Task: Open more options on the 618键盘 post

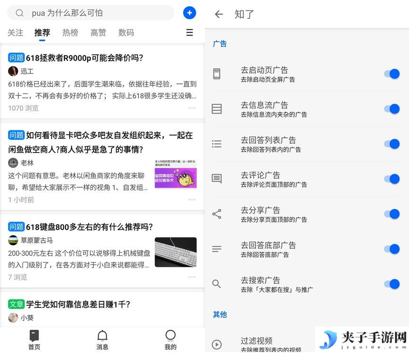Action: click(x=192, y=277)
